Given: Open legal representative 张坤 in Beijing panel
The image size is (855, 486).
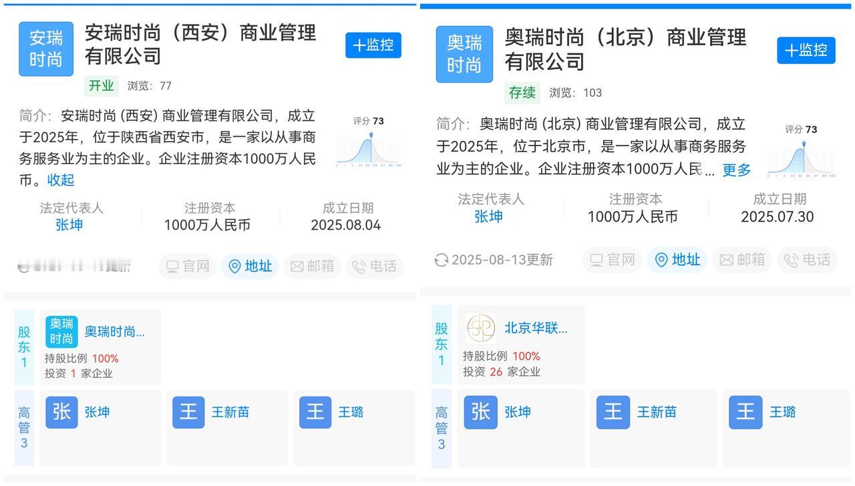Looking at the screenshot, I should pos(488,216).
